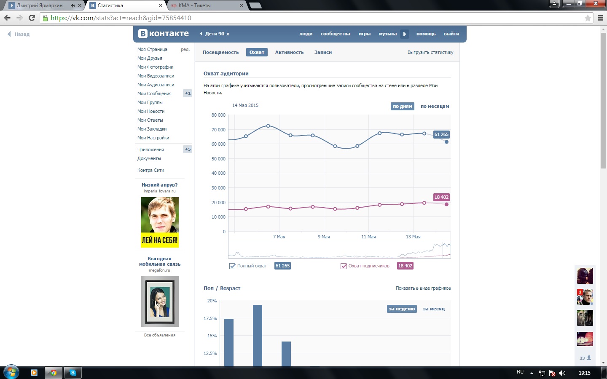Open the Chrome hamburger menu
The height and width of the screenshot is (379, 607).
pyautogui.click(x=600, y=18)
